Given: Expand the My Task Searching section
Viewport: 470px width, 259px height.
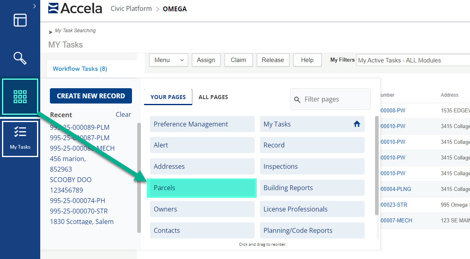Looking at the screenshot, I should pyautogui.click(x=51, y=32).
